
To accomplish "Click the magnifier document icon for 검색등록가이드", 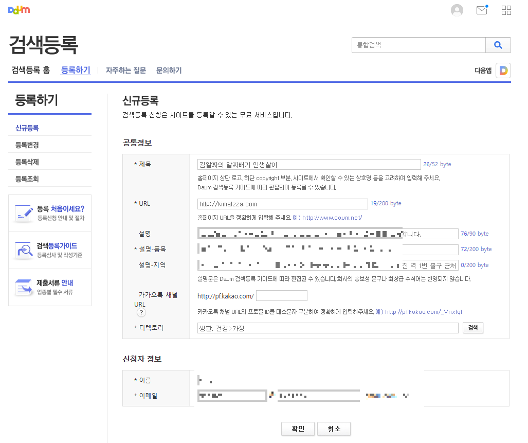I will click(x=23, y=249).
